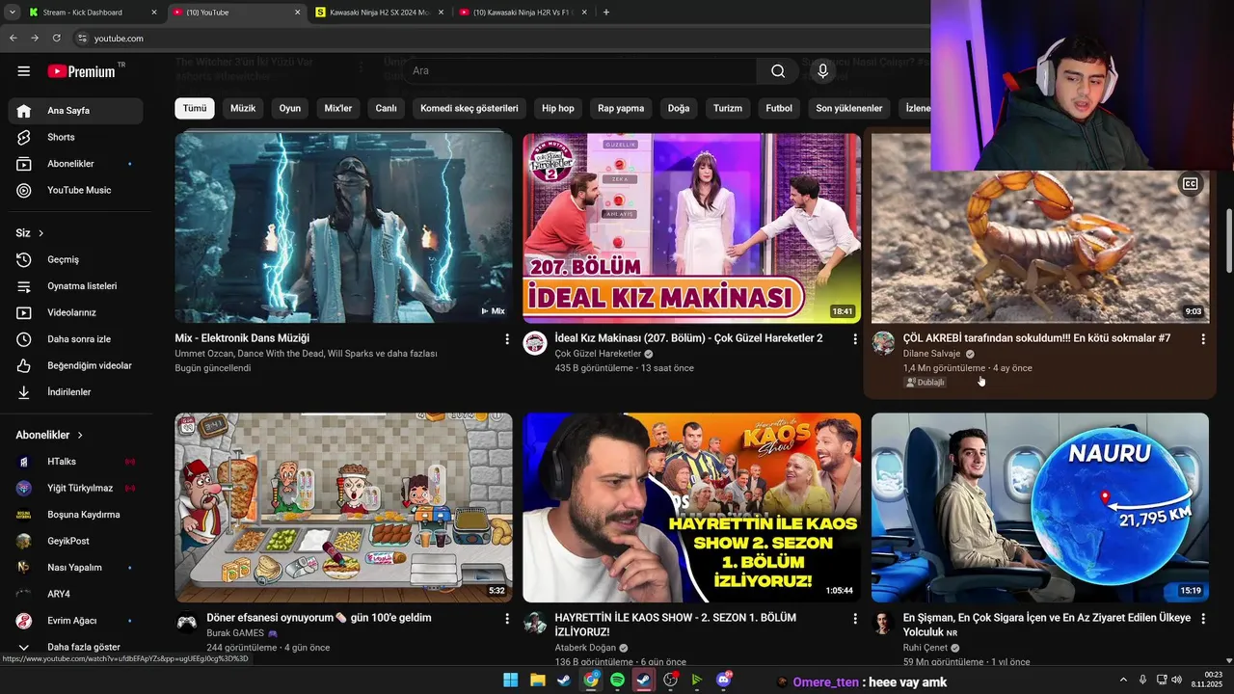
Task: Open Ana Sayfa in sidebar
Action: coord(75,111)
